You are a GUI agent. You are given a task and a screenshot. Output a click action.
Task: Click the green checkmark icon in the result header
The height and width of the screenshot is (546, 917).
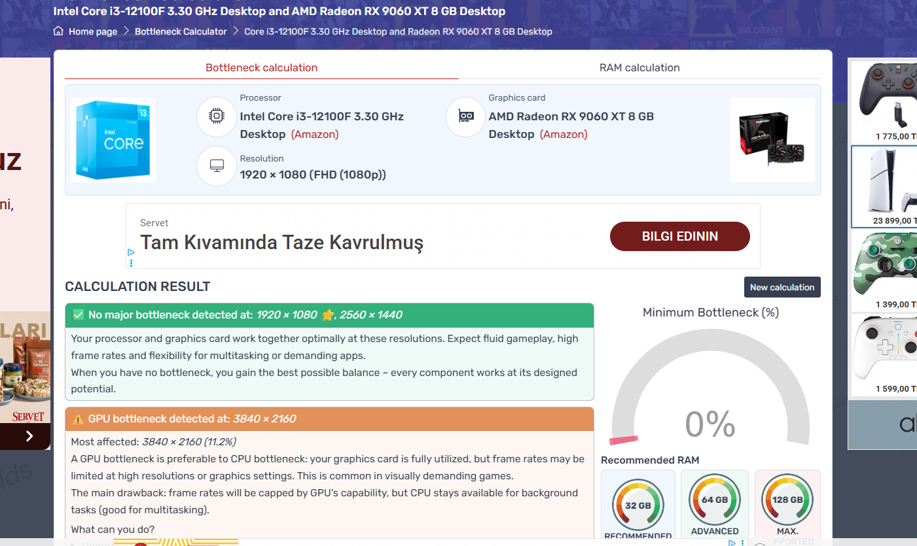click(x=79, y=315)
